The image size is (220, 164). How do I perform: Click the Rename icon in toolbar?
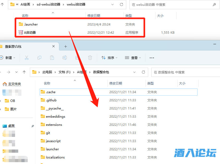[64, 58]
